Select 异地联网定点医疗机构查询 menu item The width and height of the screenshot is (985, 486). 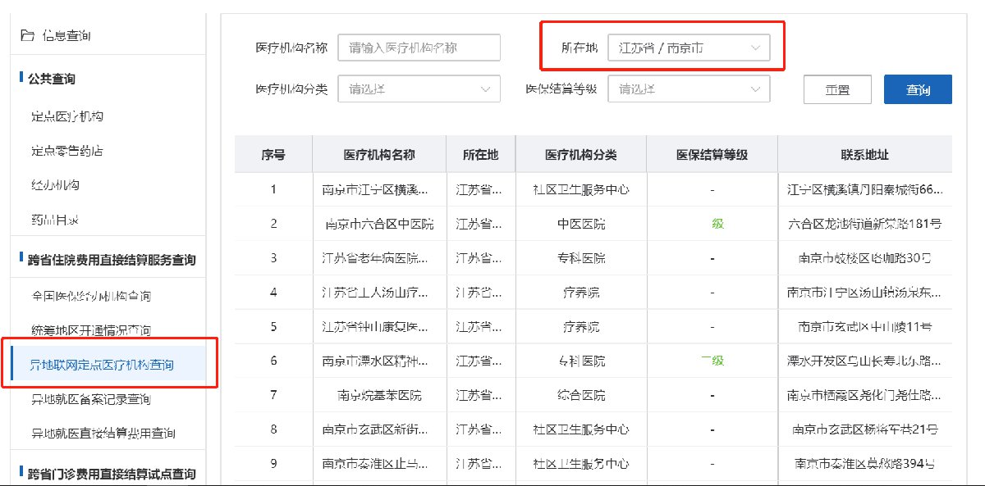tap(103, 365)
